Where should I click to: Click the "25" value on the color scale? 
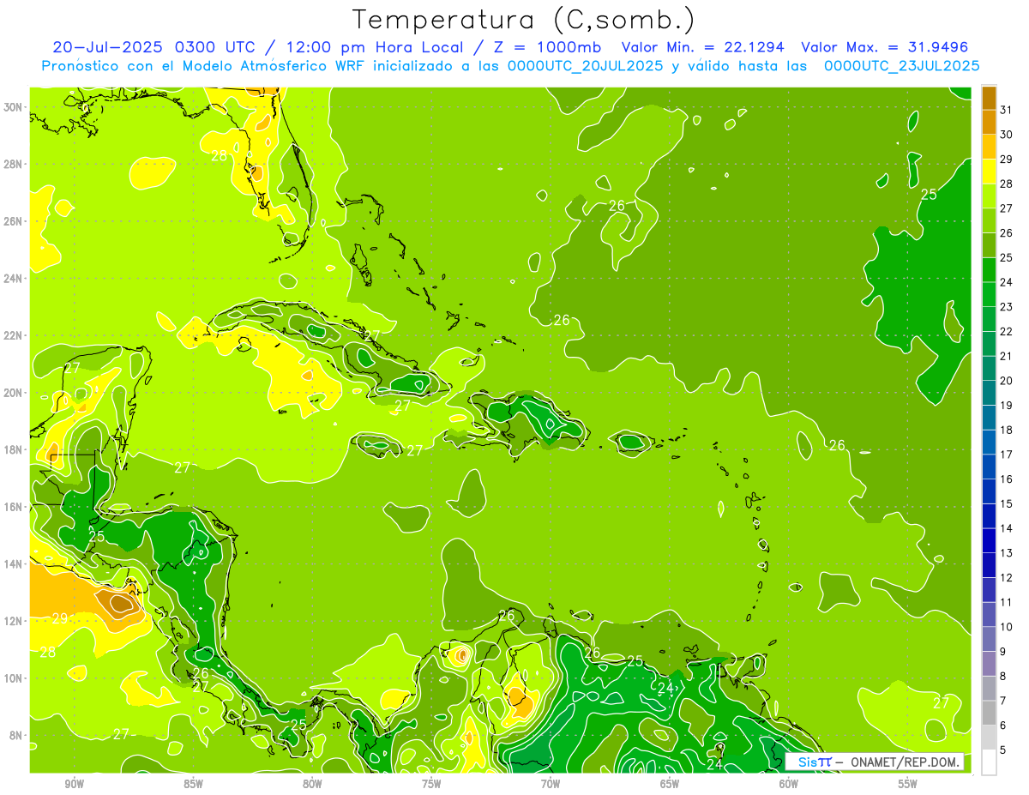click(1007, 257)
